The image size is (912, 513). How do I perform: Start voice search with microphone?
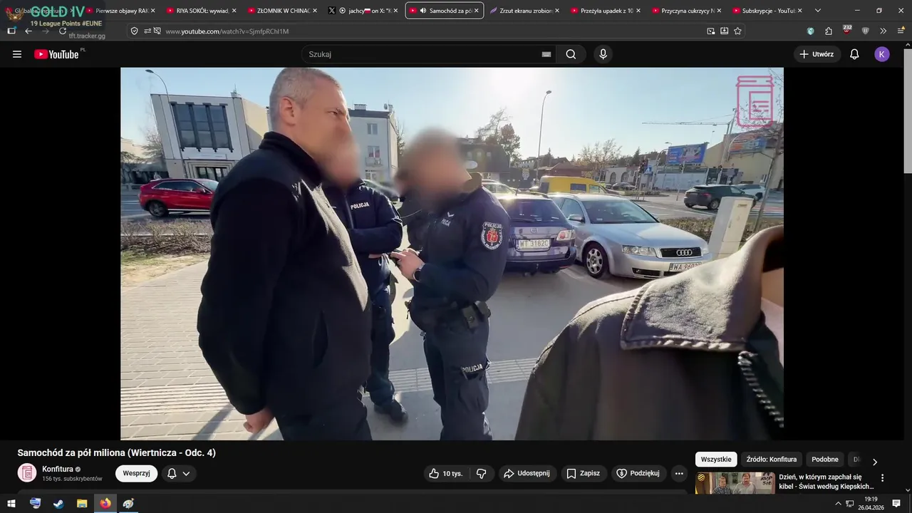click(x=603, y=54)
